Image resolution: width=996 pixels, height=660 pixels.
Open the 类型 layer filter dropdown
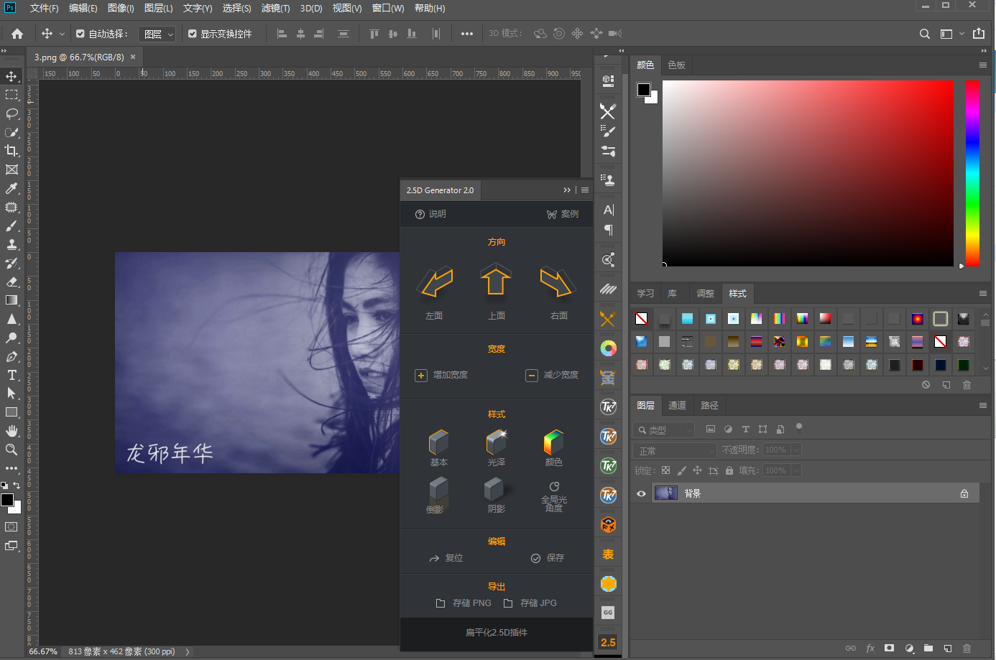[x=664, y=429]
